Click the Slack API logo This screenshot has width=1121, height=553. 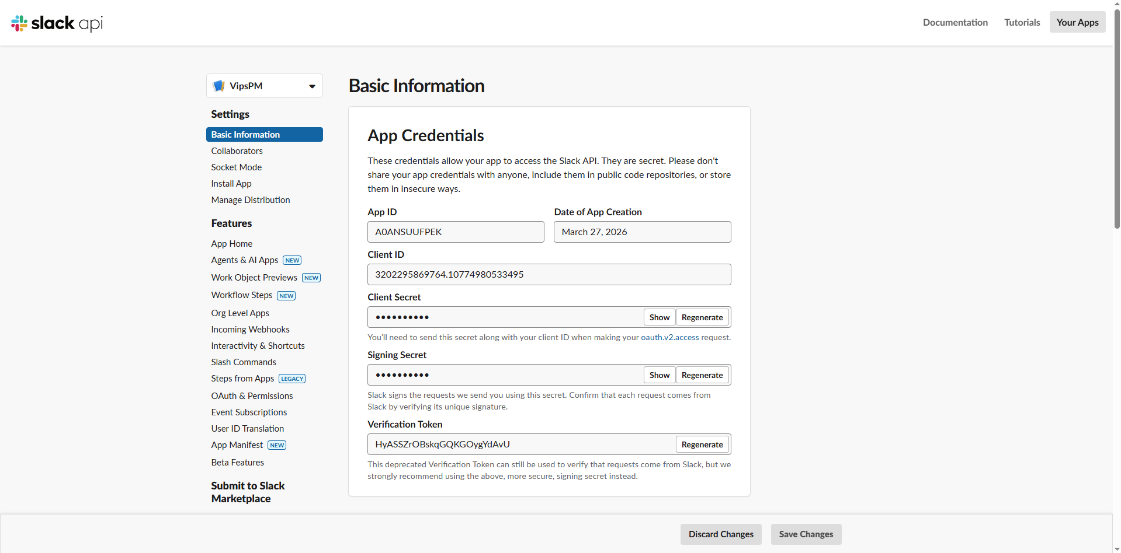57,23
